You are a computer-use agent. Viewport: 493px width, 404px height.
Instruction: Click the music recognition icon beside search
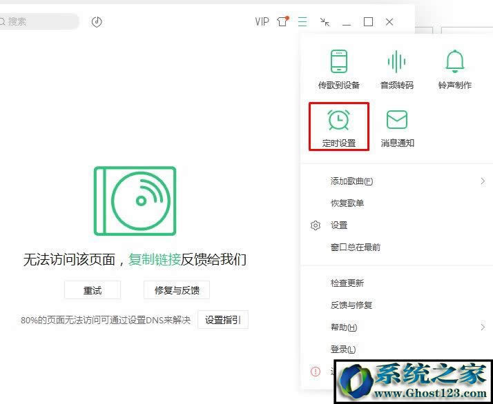97,21
